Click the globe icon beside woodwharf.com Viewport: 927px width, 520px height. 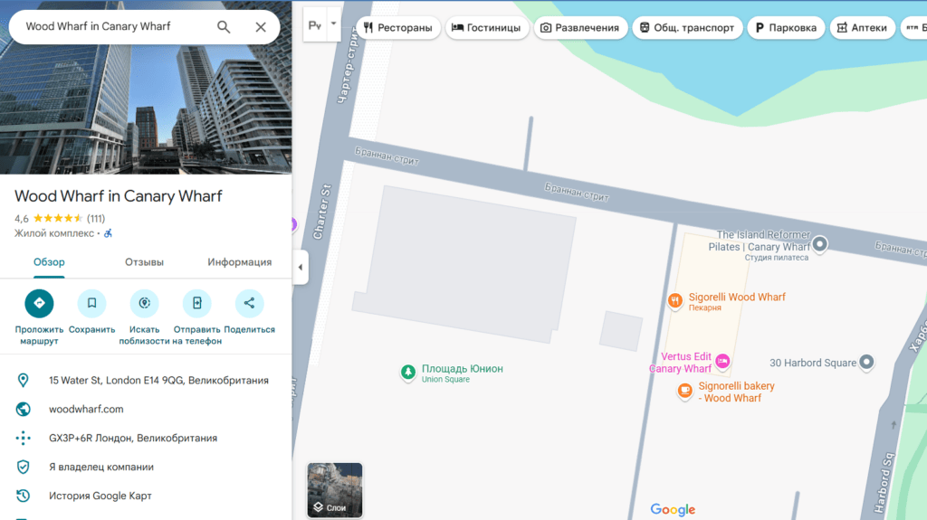point(23,409)
